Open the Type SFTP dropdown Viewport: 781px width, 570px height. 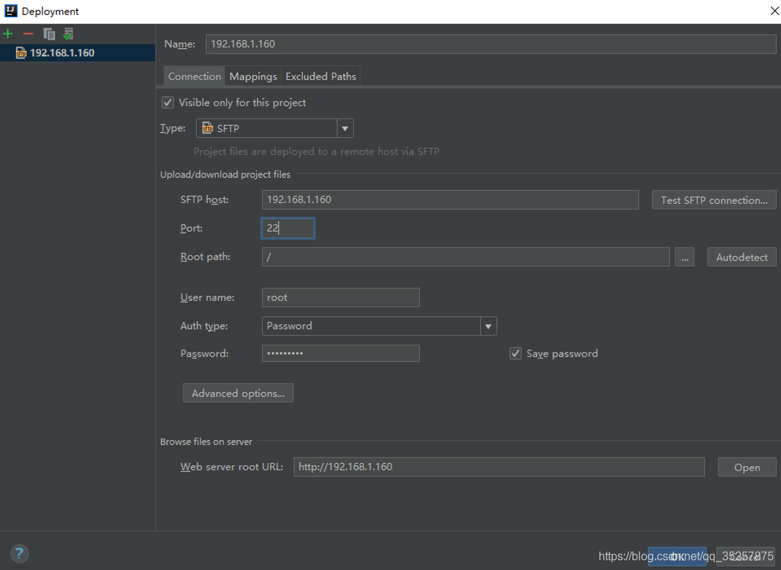click(x=275, y=129)
